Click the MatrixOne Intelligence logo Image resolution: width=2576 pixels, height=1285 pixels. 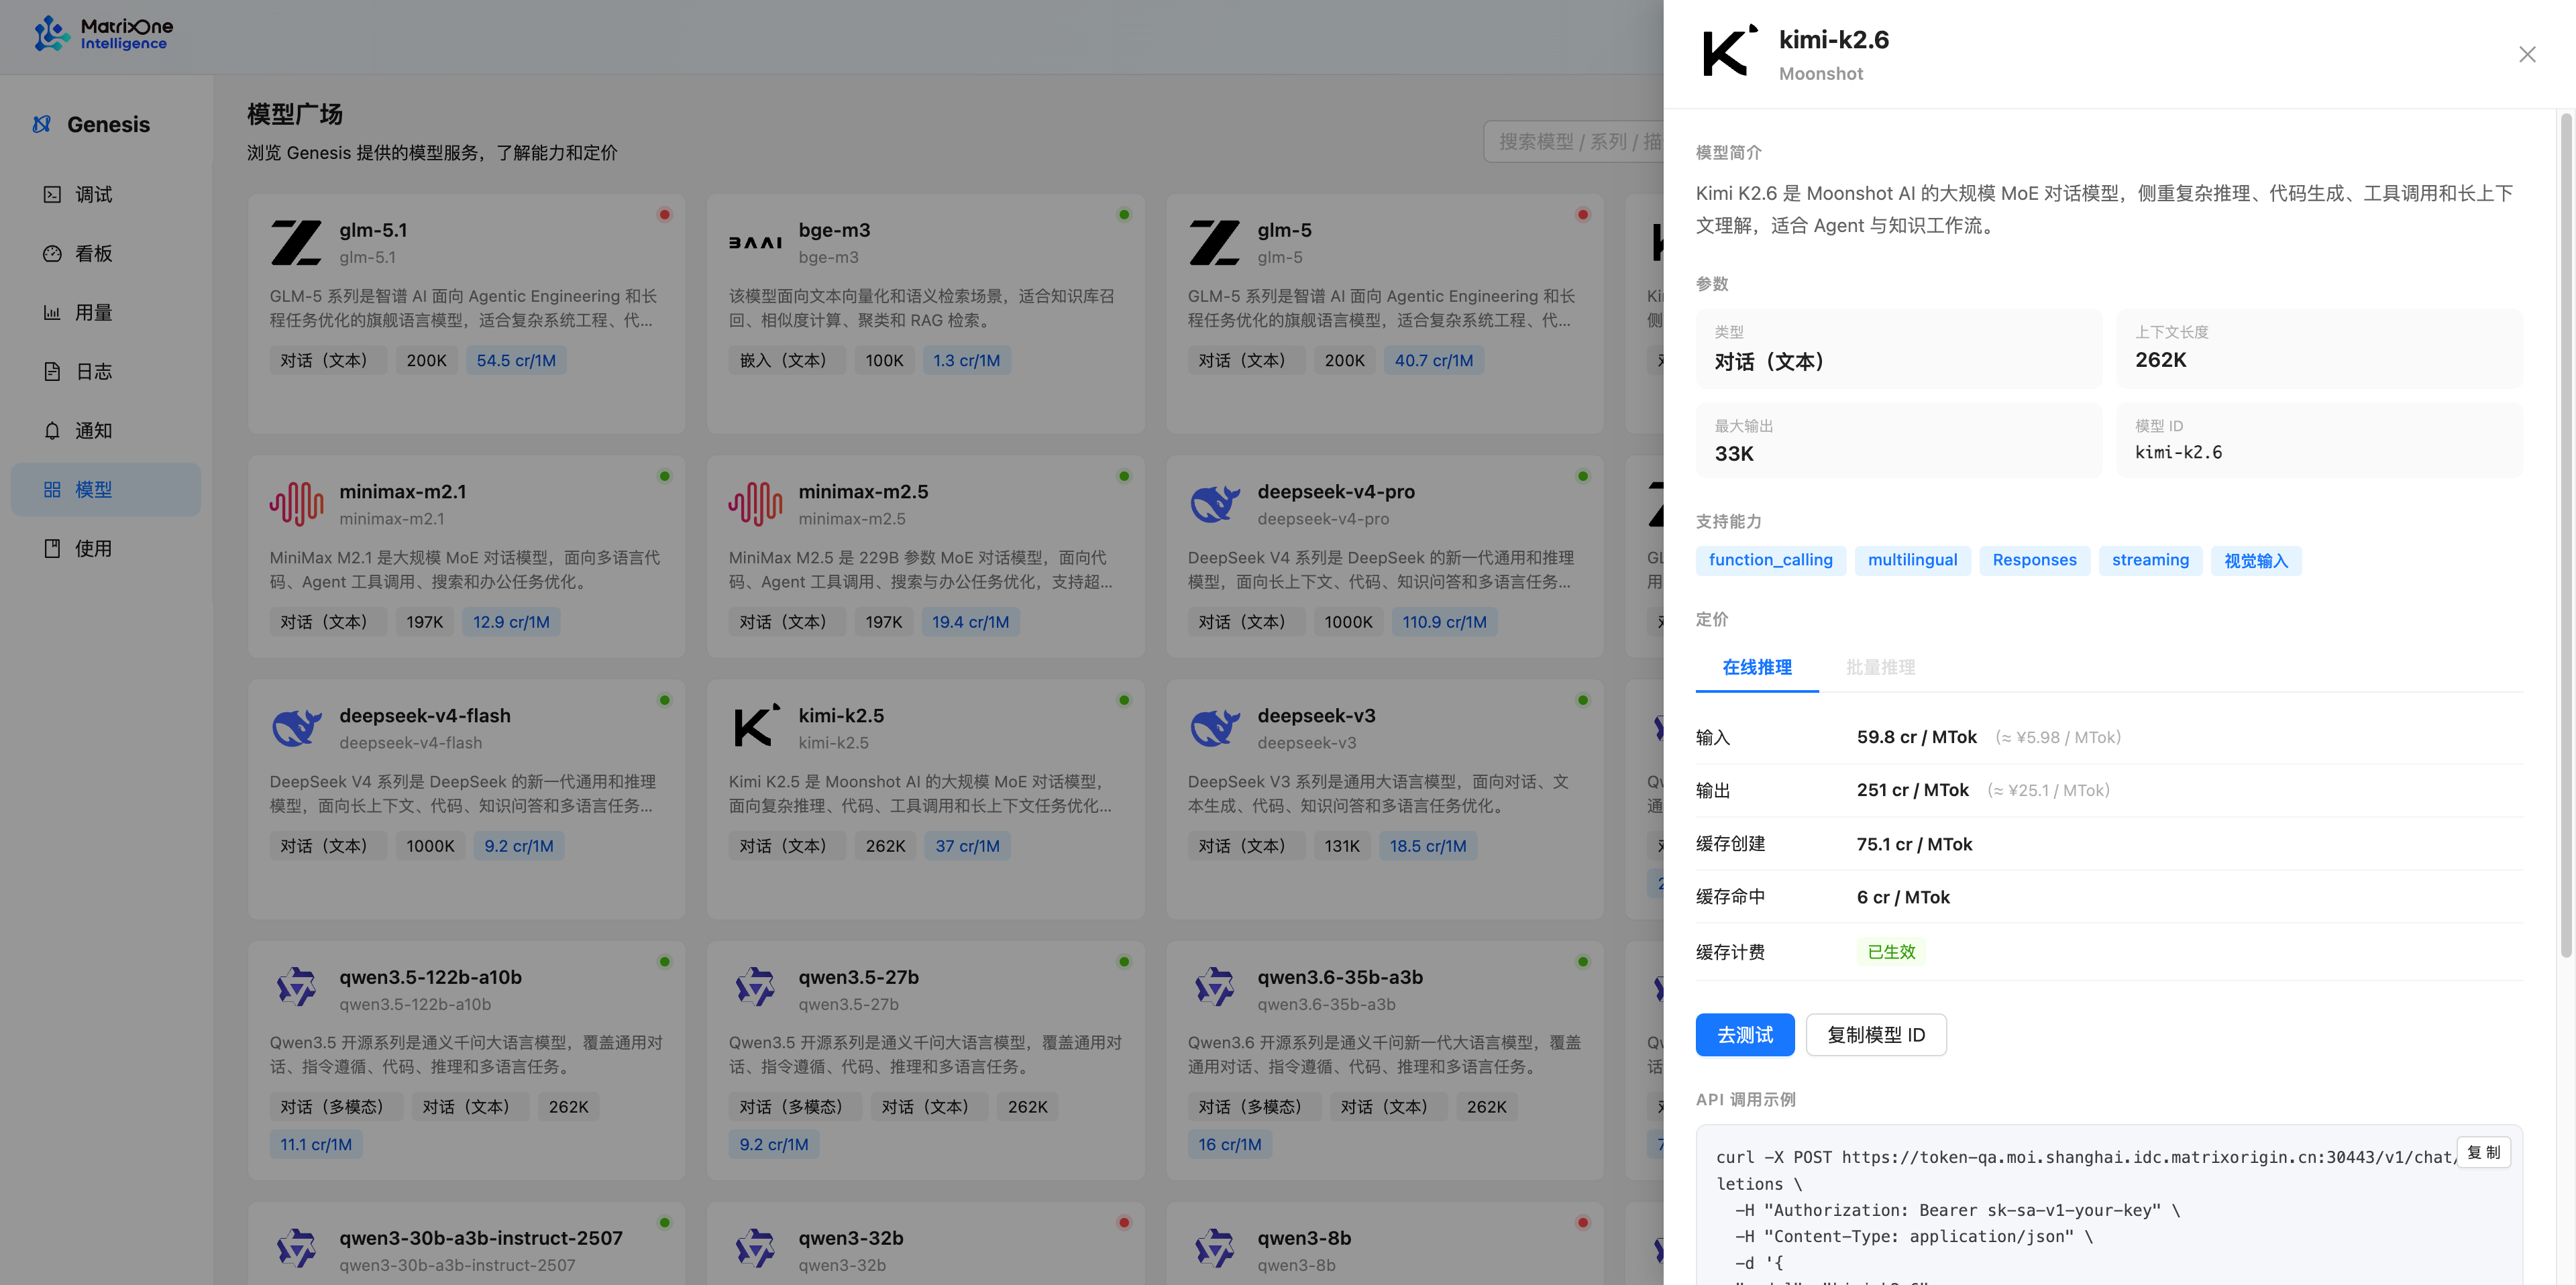coord(103,34)
